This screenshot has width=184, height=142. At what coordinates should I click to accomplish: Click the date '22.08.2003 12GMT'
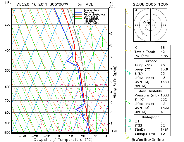pyautogui.click(x=152, y=4)
